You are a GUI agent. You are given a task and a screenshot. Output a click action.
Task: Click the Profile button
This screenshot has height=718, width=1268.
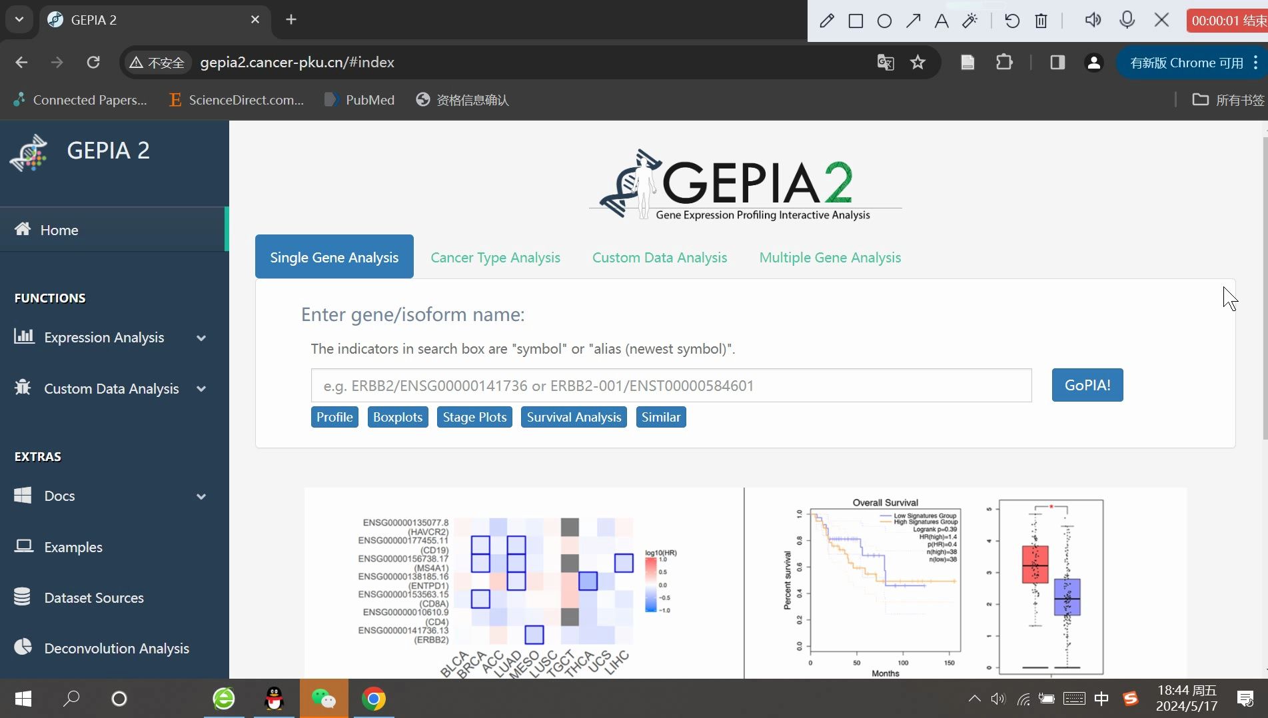pos(334,417)
